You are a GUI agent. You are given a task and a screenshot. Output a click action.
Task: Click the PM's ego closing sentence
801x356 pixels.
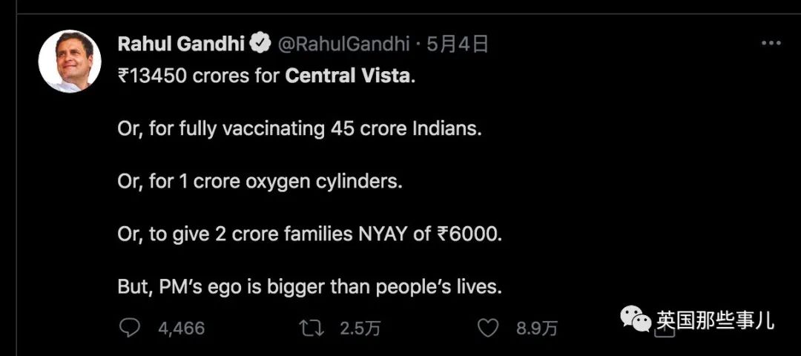coord(310,288)
